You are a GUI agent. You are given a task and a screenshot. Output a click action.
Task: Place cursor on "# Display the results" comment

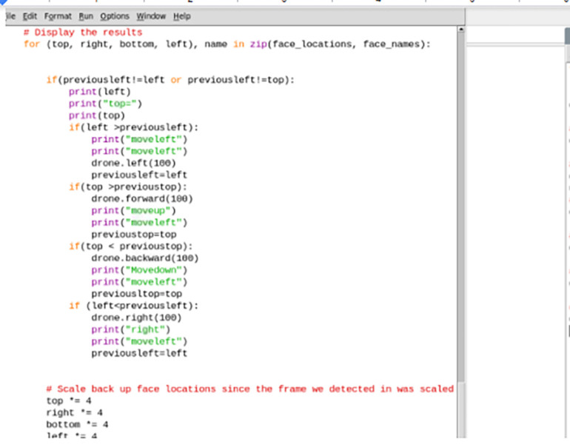click(82, 33)
